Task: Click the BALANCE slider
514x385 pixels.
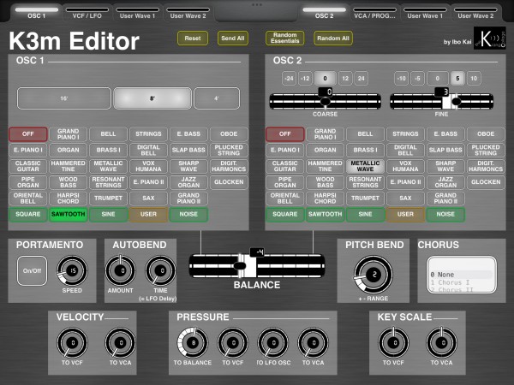Action: (x=257, y=266)
